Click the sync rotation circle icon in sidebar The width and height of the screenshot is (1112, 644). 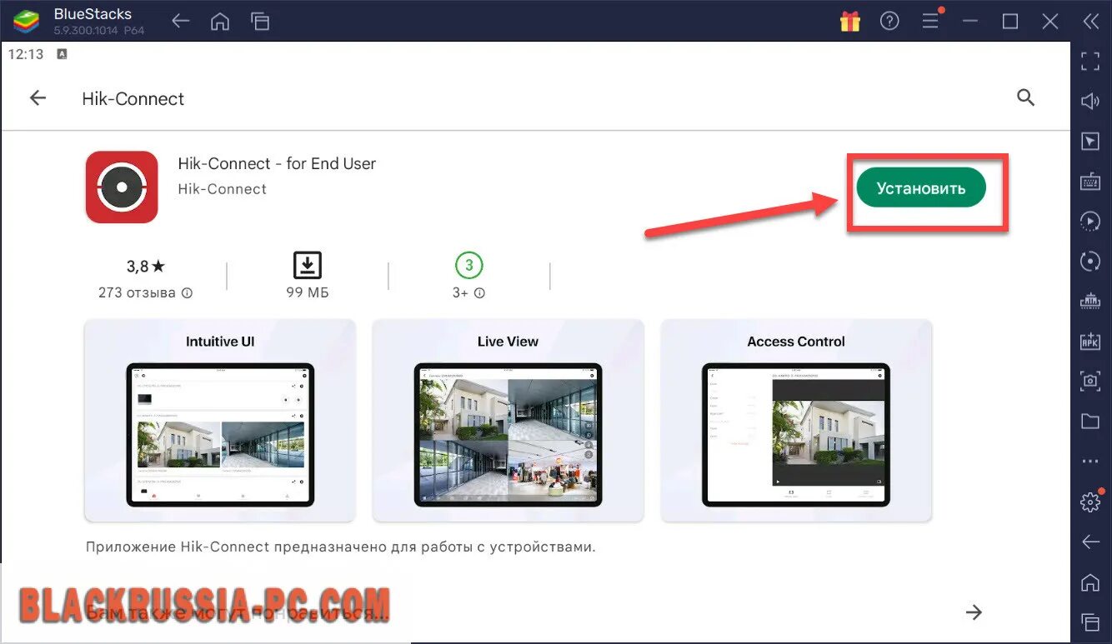(1090, 261)
